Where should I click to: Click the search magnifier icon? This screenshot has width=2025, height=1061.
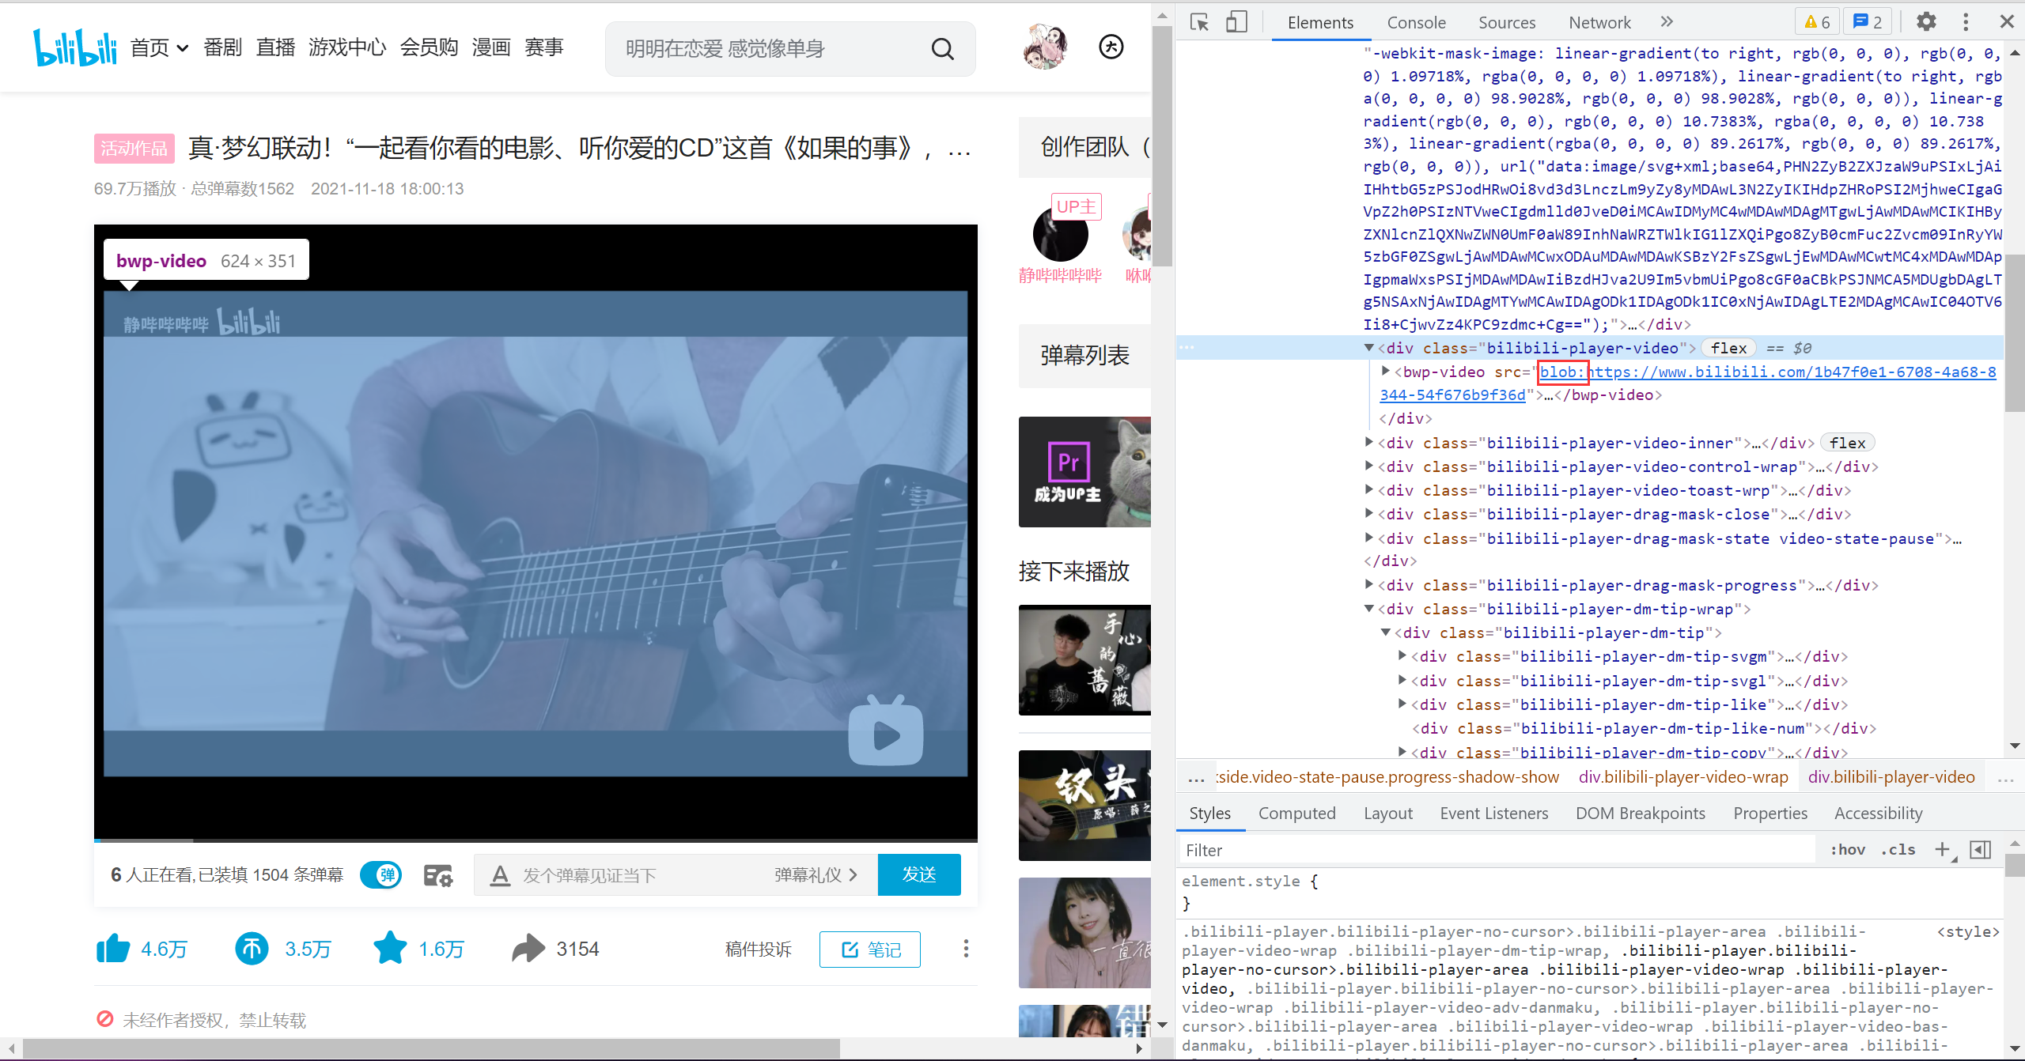click(942, 49)
